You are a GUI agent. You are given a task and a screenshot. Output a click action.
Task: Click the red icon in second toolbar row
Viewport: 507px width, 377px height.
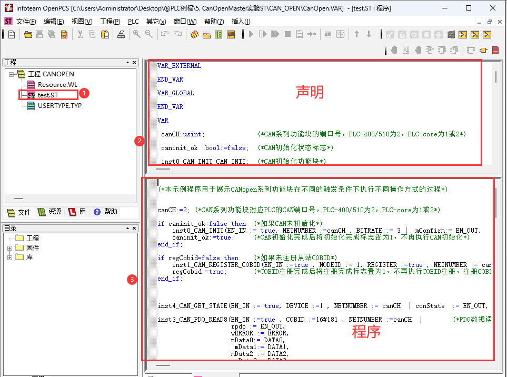tap(495, 50)
